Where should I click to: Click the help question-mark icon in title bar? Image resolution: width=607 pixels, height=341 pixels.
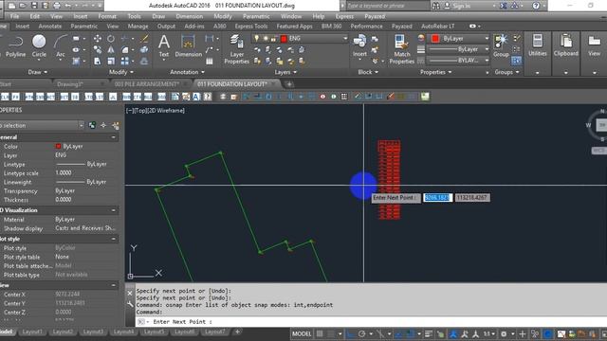tap(536, 6)
